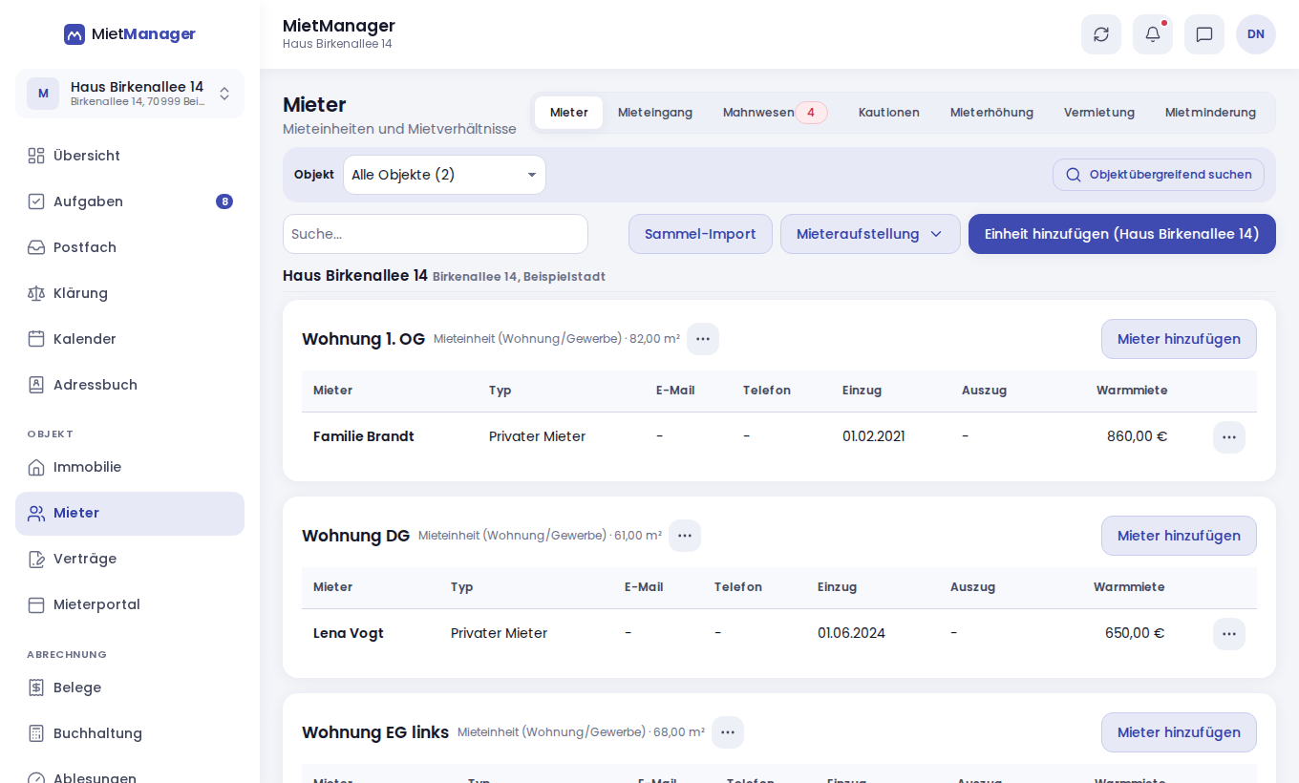Expand the Haus Birkenallee 14 property switcher

click(x=130, y=94)
